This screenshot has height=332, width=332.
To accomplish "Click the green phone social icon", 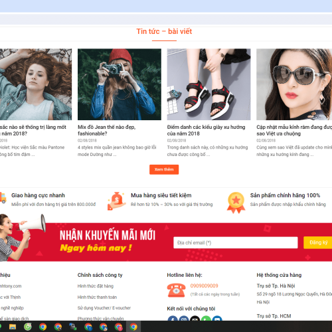I will tap(206, 318).
